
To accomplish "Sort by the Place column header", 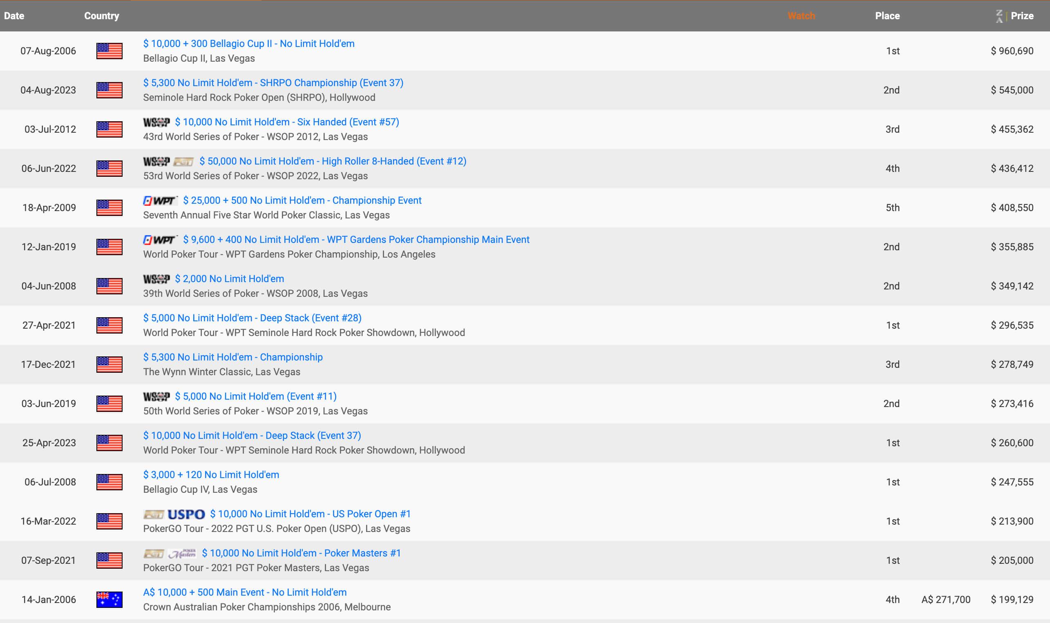I will point(887,16).
